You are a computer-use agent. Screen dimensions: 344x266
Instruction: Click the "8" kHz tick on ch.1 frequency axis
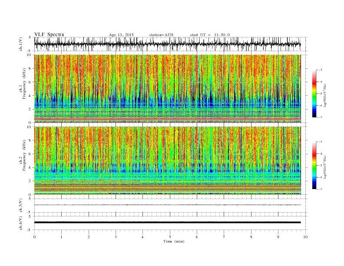click(30, 69)
